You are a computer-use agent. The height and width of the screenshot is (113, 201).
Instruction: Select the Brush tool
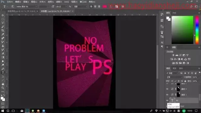[x=3, y=42]
